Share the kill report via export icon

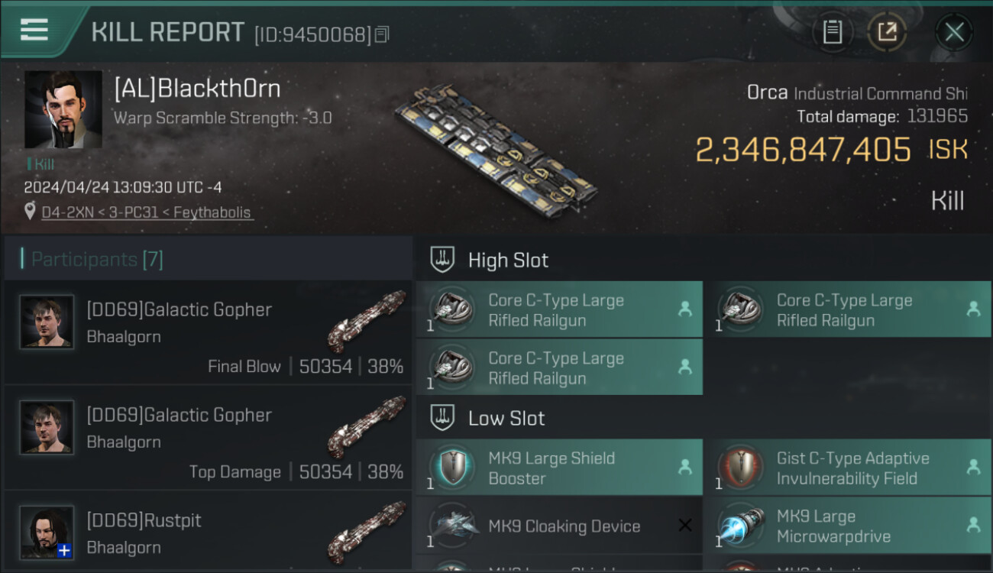(x=886, y=32)
